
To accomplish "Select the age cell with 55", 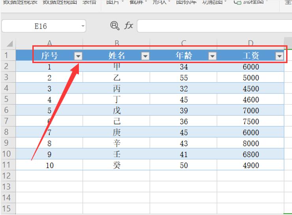I will 183,77.
